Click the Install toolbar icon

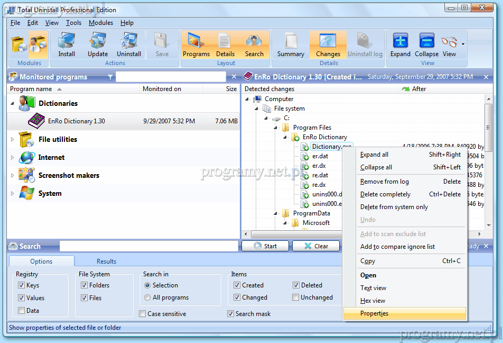click(x=67, y=44)
